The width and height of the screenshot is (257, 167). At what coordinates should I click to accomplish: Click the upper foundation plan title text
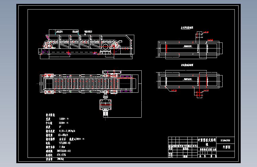click(x=187, y=28)
